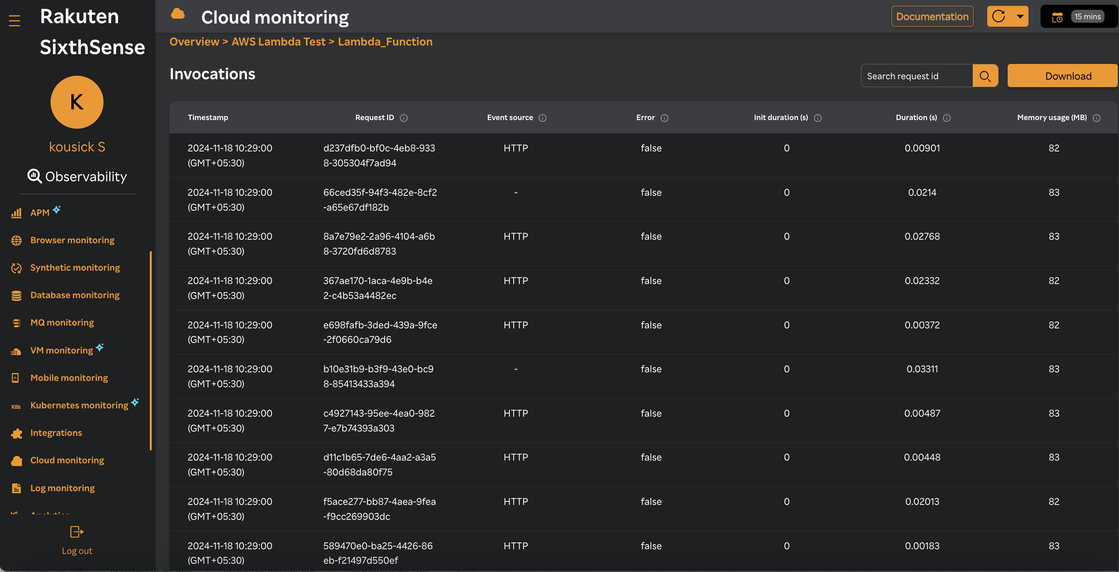Click the Mobile monitoring phone icon

(15, 378)
